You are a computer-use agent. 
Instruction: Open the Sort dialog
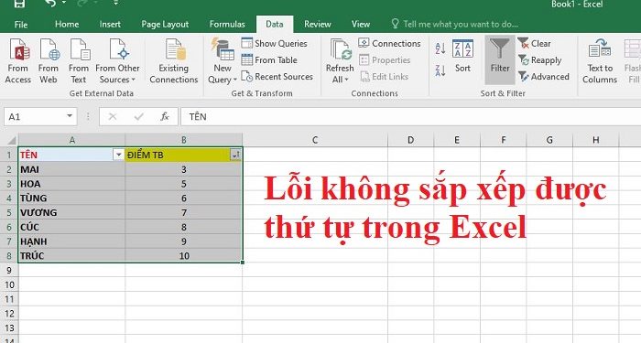point(462,57)
